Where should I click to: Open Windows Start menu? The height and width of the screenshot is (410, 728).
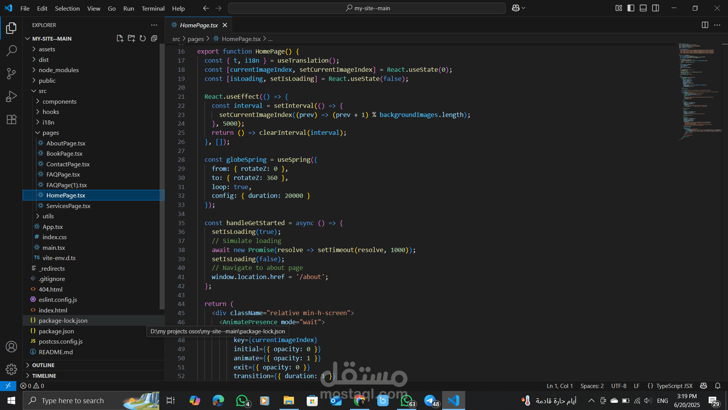click(x=11, y=401)
